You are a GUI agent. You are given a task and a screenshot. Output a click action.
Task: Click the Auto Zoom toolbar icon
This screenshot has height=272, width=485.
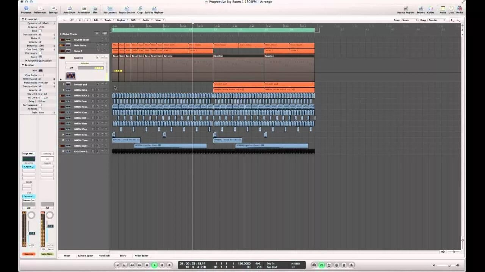click(x=69, y=10)
